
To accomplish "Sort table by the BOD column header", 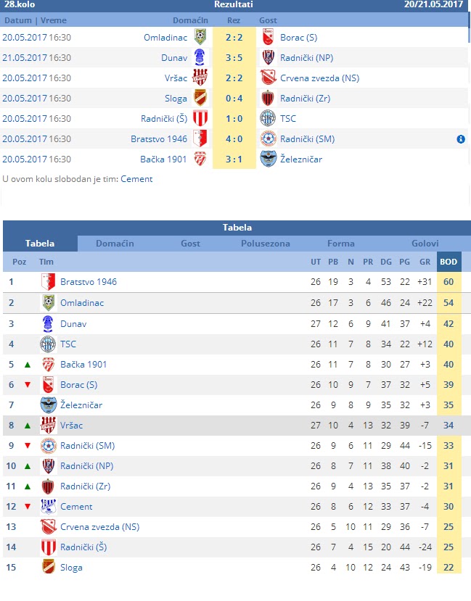I will pyautogui.click(x=449, y=262).
